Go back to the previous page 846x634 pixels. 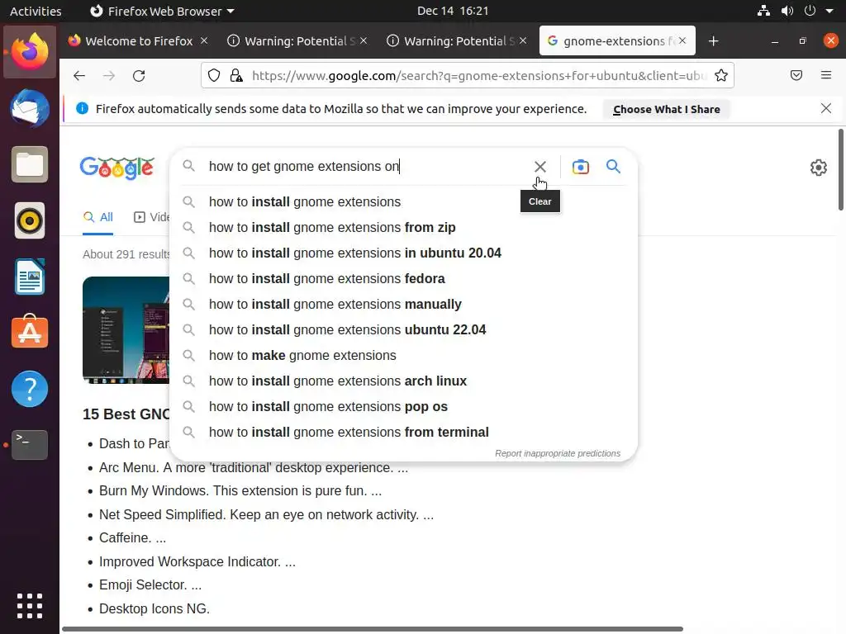tap(79, 75)
